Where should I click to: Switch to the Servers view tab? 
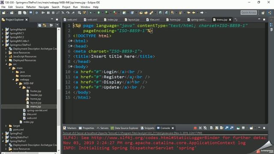point(103,128)
